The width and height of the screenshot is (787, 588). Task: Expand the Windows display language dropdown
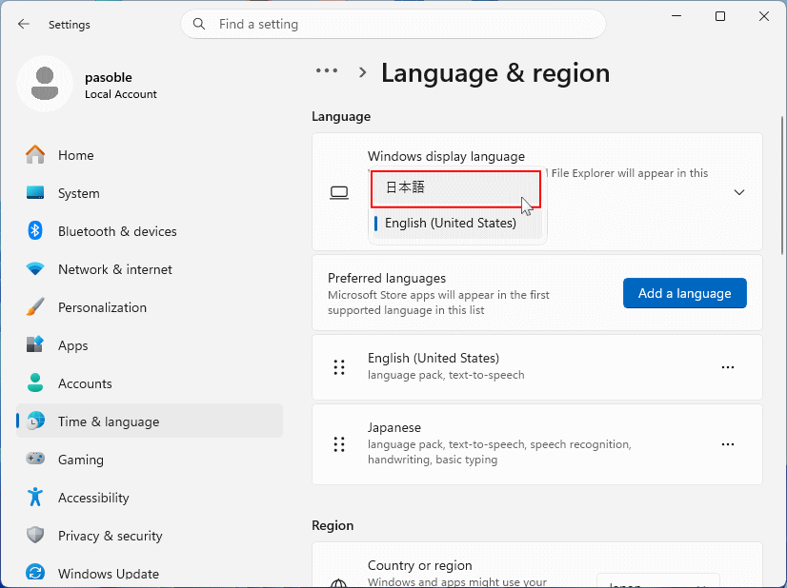[739, 191]
